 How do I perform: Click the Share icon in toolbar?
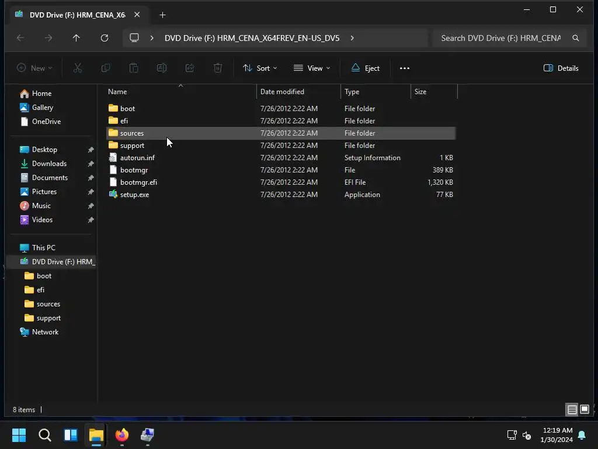coord(190,68)
